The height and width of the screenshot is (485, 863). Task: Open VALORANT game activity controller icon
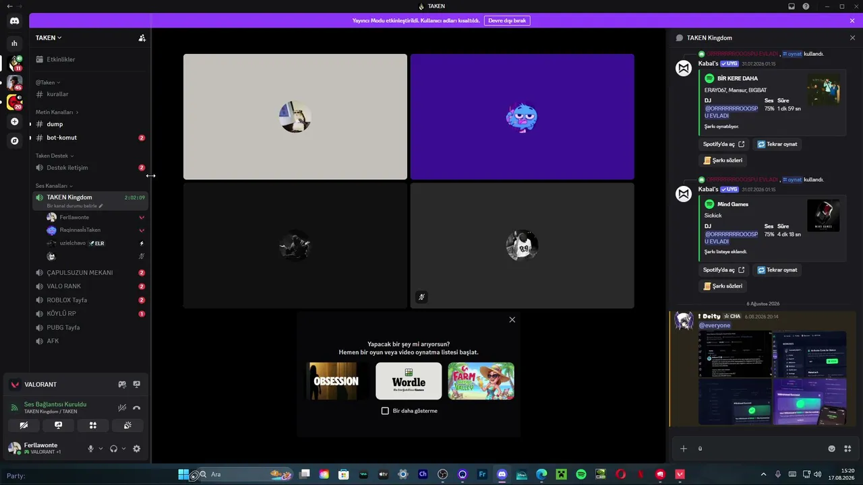(x=122, y=385)
